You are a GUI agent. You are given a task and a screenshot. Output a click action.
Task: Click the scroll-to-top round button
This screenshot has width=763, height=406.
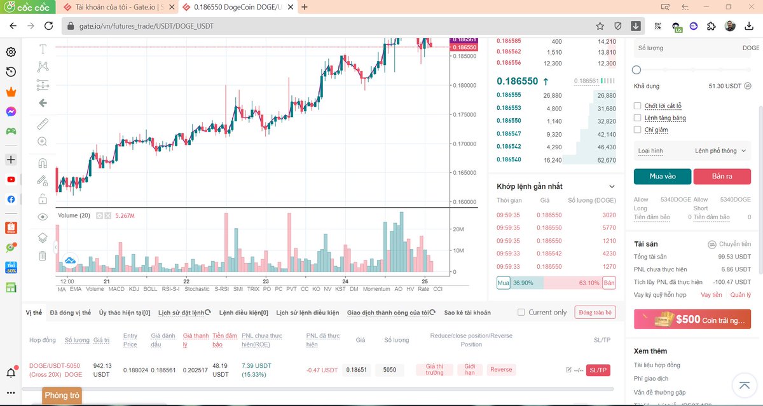pyautogui.click(x=743, y=384)
